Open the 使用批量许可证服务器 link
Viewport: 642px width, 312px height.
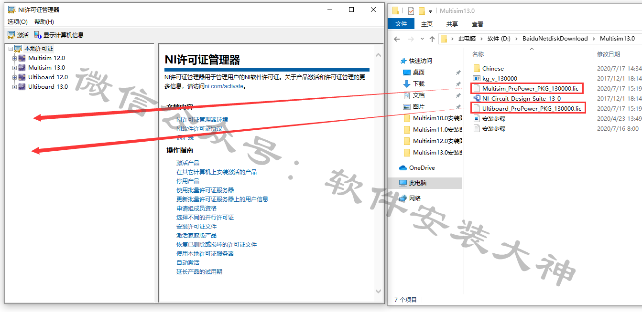205,190
